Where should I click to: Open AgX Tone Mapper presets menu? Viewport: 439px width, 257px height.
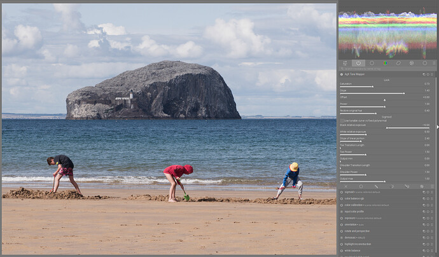coord(432,74)
